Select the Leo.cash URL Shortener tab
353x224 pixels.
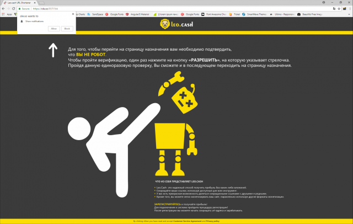[19, 3]
